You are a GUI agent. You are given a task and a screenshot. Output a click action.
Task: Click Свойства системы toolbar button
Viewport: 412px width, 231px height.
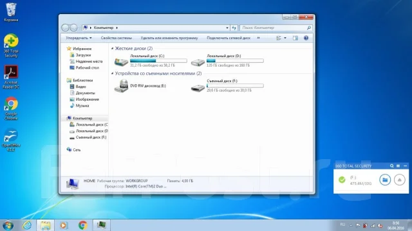117,38
